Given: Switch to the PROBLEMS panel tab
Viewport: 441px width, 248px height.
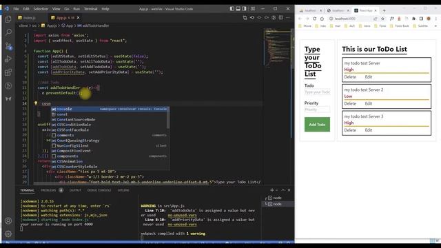Looking at the screenshot, I should tap(49, 190).
